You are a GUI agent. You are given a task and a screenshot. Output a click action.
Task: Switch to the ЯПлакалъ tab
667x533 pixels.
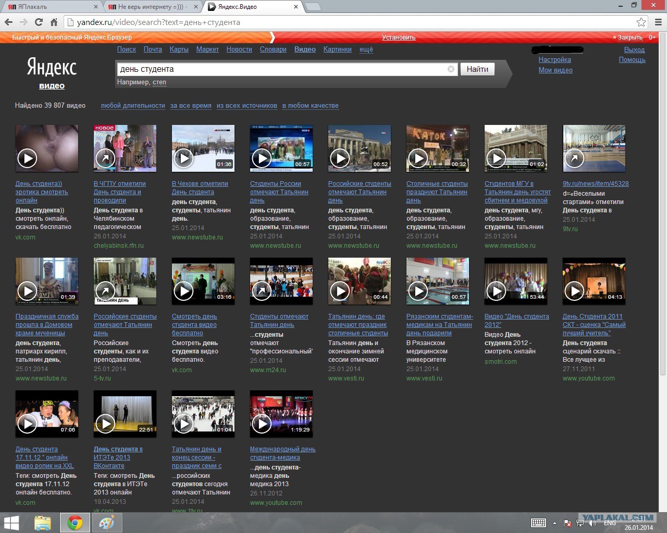pyautogui.click(x=52, y=7)
